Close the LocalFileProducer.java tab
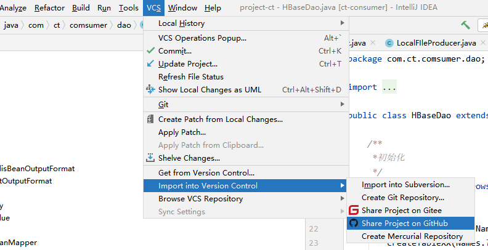488x250 pixels. [482, 42]
